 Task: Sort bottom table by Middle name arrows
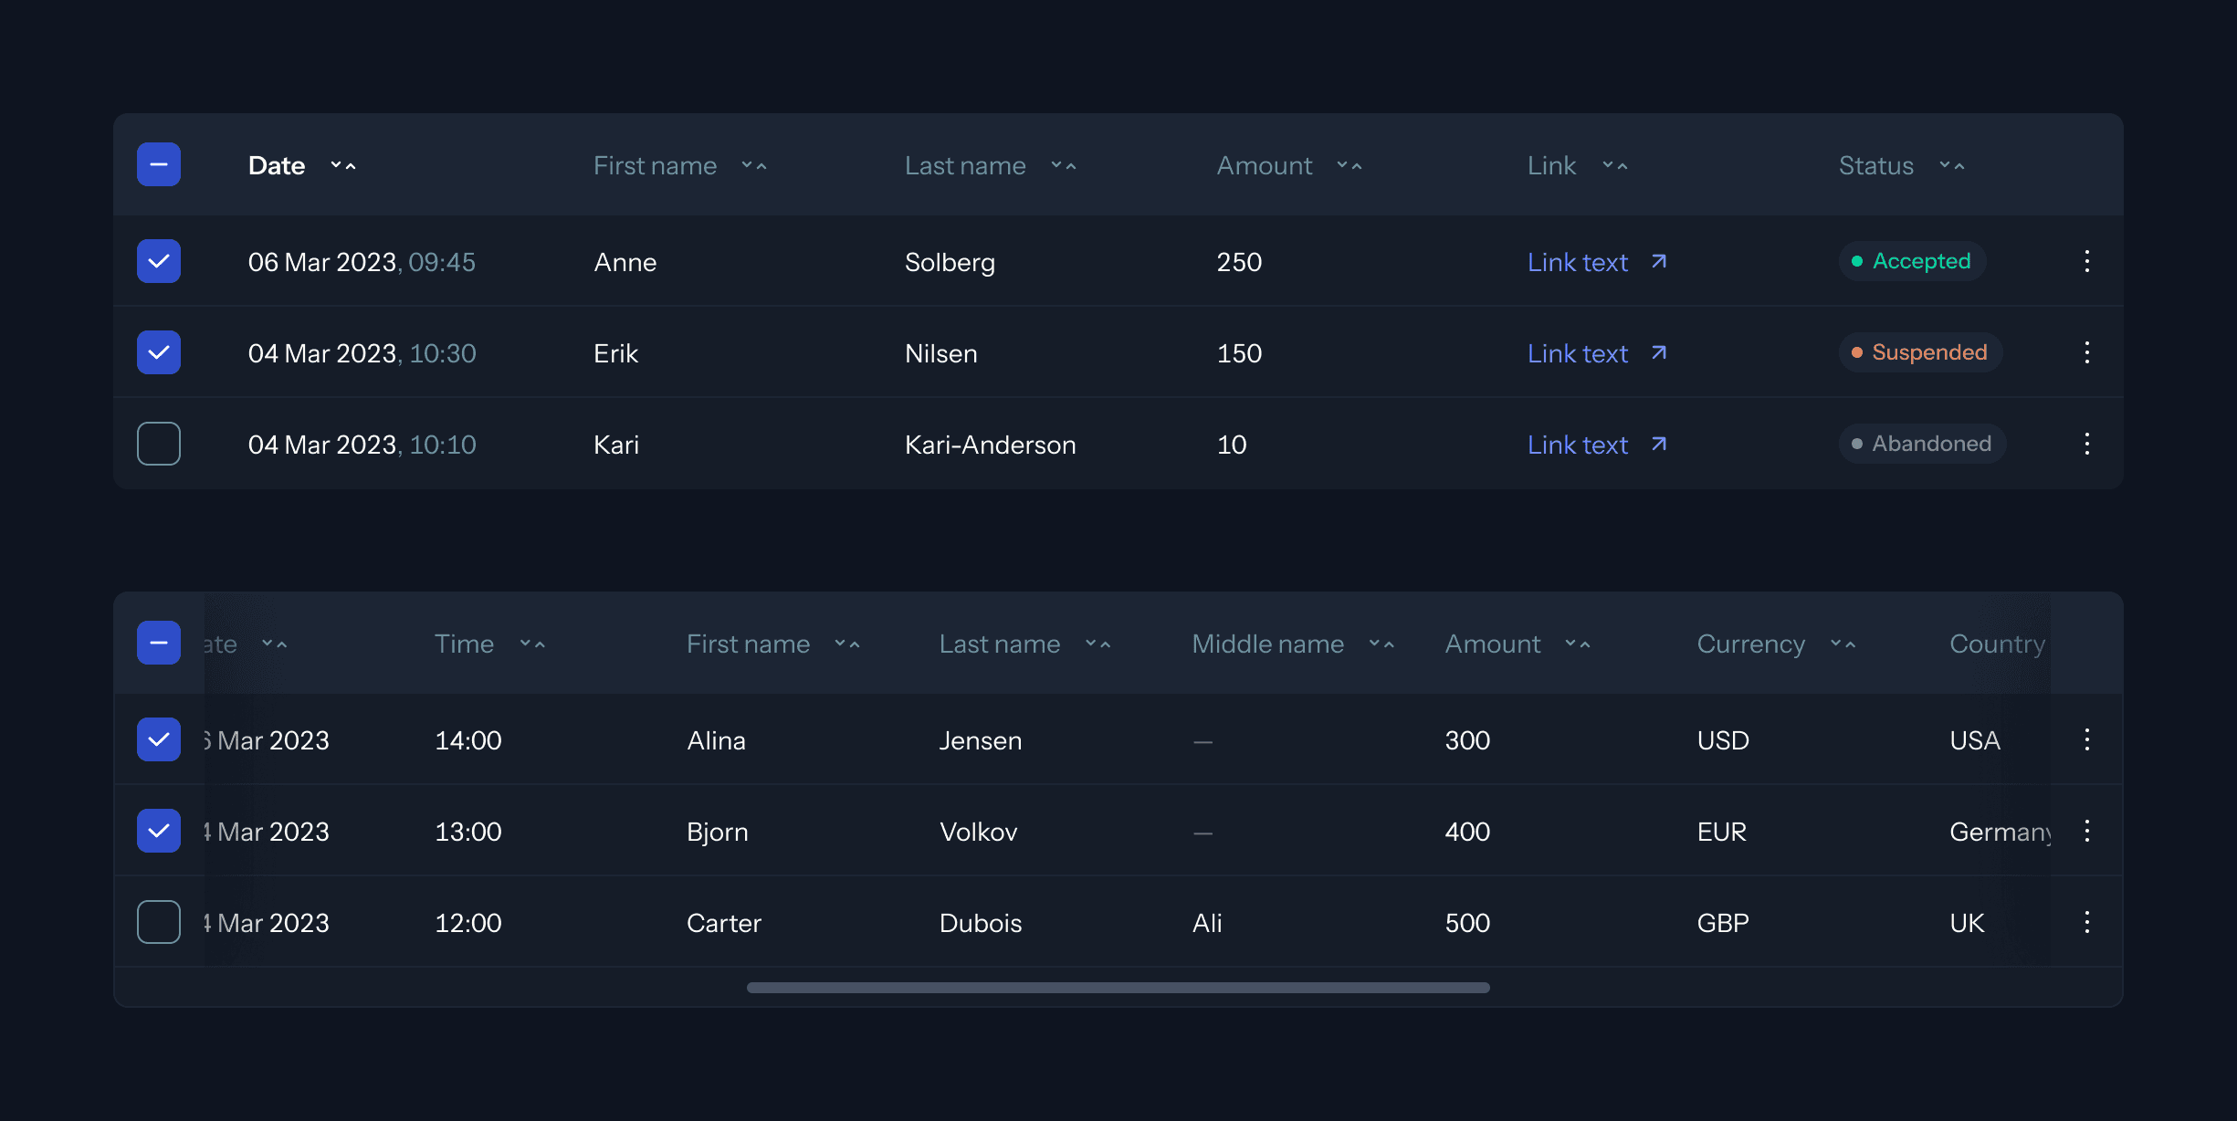pyautogui.click(x=1381, y=644)
